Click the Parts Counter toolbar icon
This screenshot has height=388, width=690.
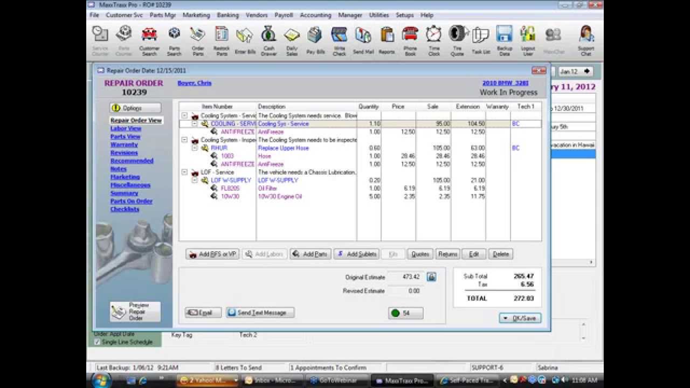click(124, 40)
